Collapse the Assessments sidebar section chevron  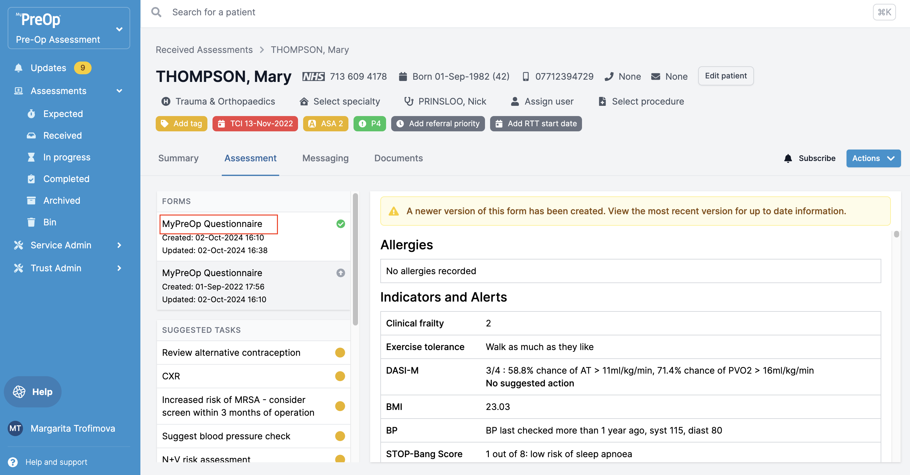point(119,91)
